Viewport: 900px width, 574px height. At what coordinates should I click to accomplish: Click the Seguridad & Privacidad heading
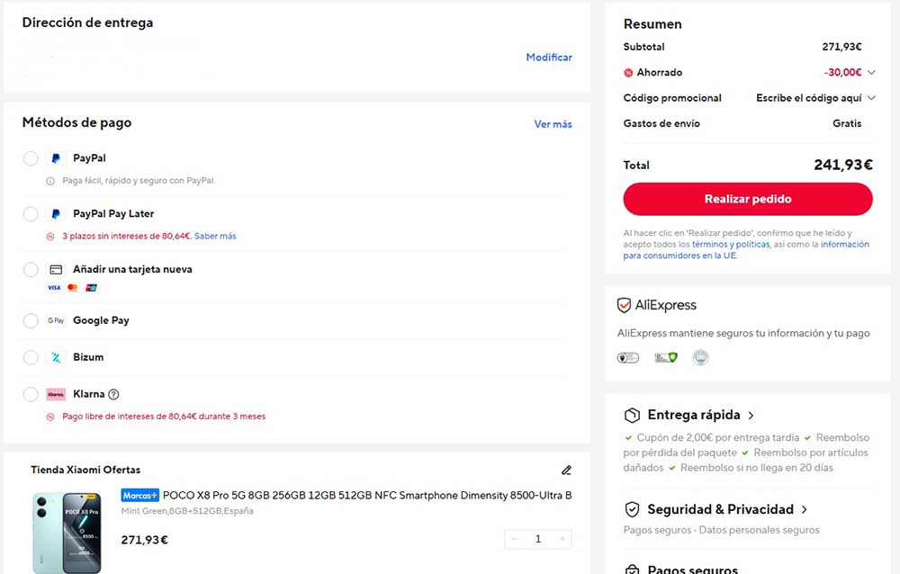[720, 510]
